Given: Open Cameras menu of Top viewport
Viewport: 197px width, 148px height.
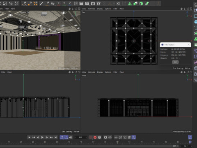Looking at the screenshot, I should tap(92, 9).
